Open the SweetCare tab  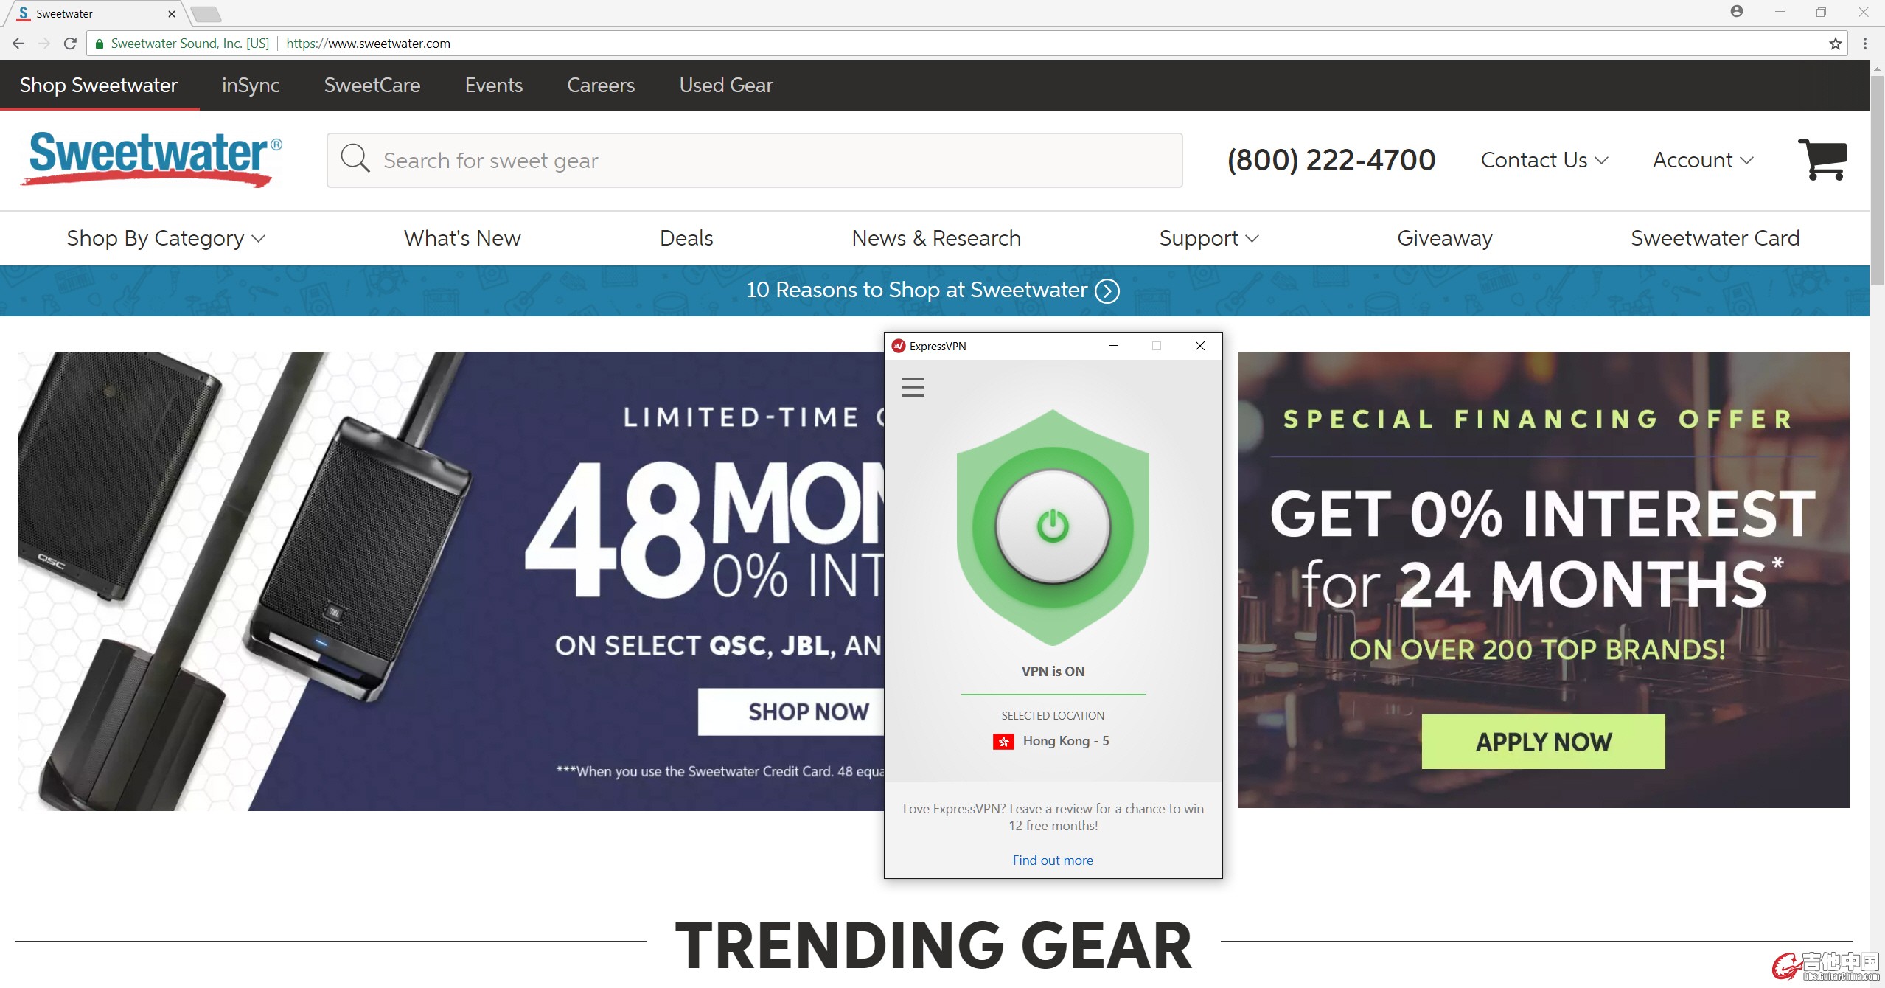point(372,86)
